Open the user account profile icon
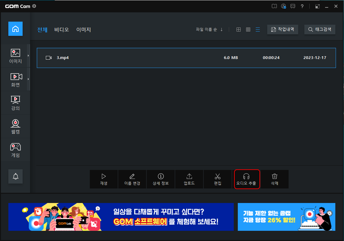This screenshot has width=344, height=241. click(x=284, y=6)
